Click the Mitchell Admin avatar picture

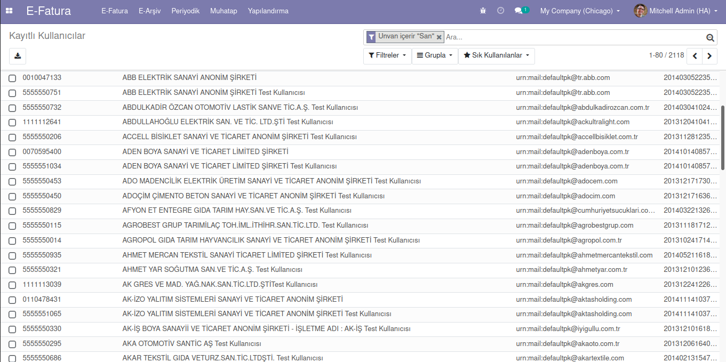click(640, 11)
